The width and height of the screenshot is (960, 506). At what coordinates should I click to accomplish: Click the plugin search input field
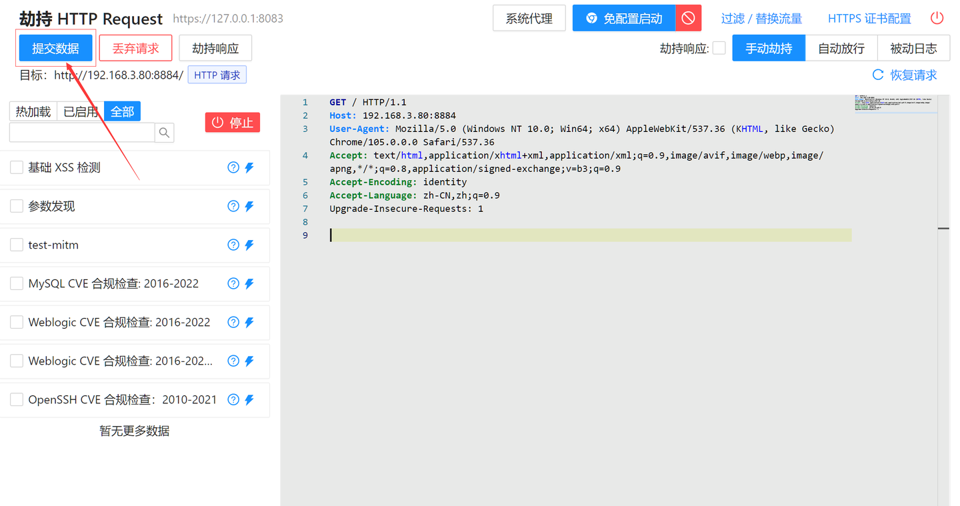(x=80, y=133)
